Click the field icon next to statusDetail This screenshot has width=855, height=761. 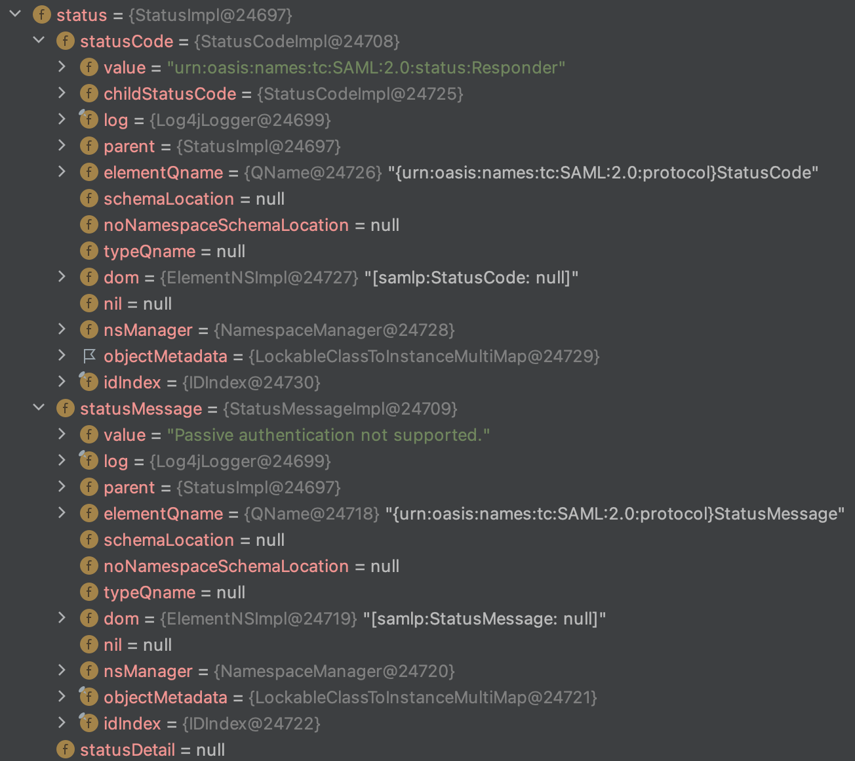(66, 750)
